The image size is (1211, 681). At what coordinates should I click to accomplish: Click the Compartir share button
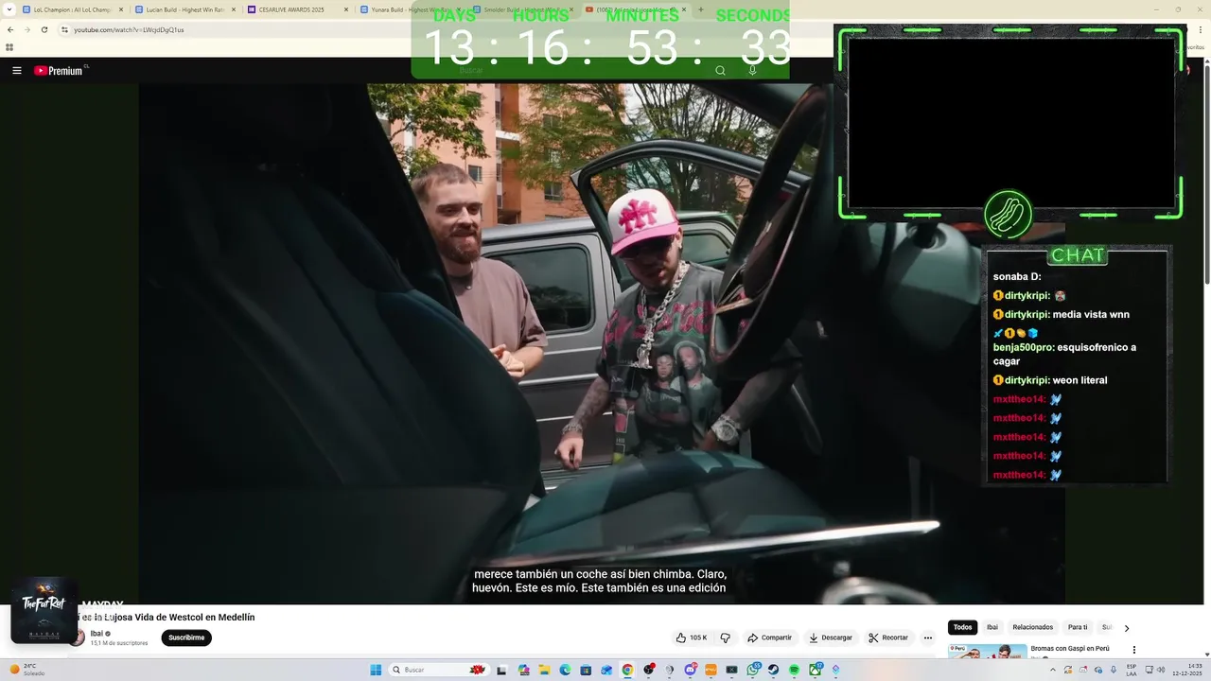tap(769, 637)
